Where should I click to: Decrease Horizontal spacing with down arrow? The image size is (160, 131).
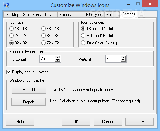pyautogui.click(x=58, y=60)
